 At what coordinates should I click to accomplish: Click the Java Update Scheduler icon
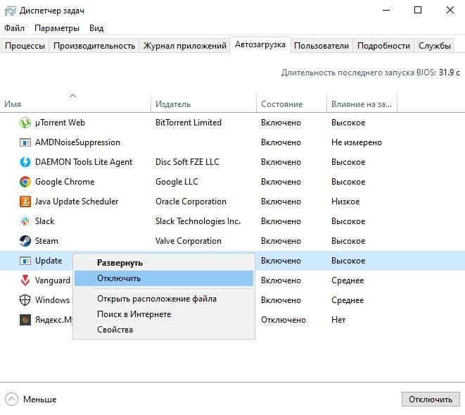tap(25, 202)
